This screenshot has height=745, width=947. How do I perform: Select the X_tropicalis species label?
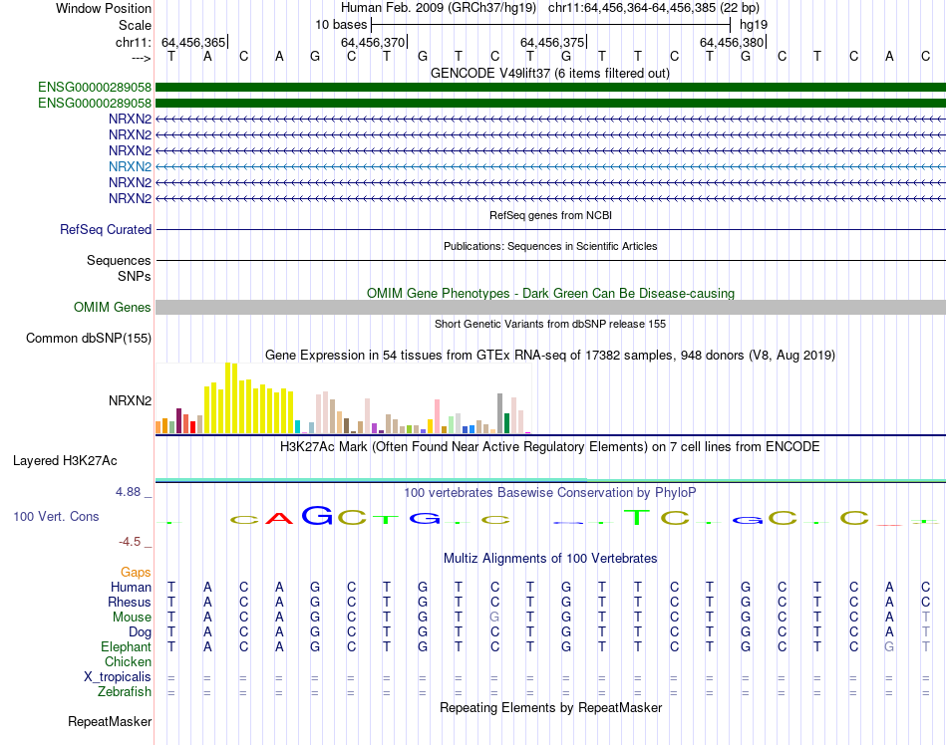coord(118,677)
